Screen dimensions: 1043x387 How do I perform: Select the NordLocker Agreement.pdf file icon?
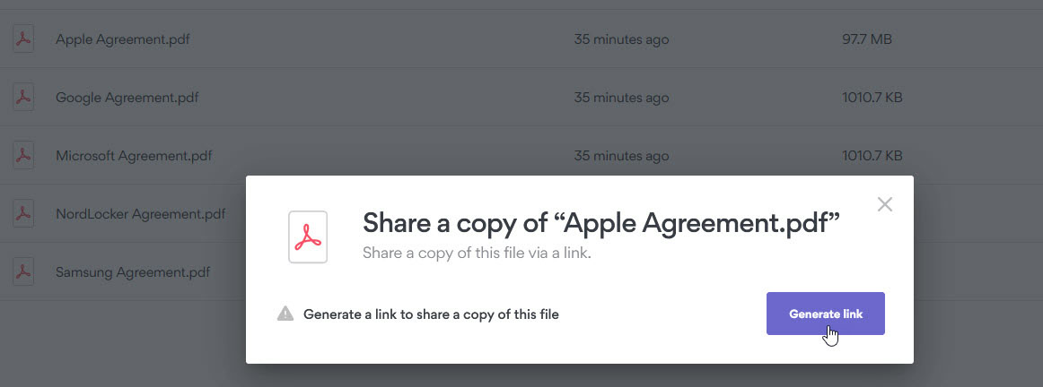23,213
